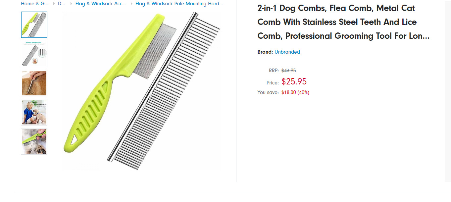Click arrow before Flag & Windsock Pole breadcrumb
The height and width of the screenshot is (202, 451).
point(131,4)
